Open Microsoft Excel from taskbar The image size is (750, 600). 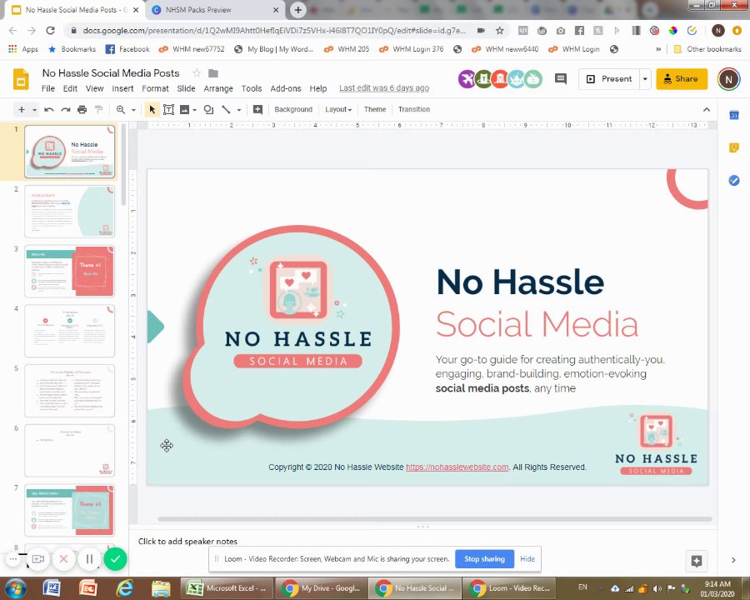click(227, 588)
